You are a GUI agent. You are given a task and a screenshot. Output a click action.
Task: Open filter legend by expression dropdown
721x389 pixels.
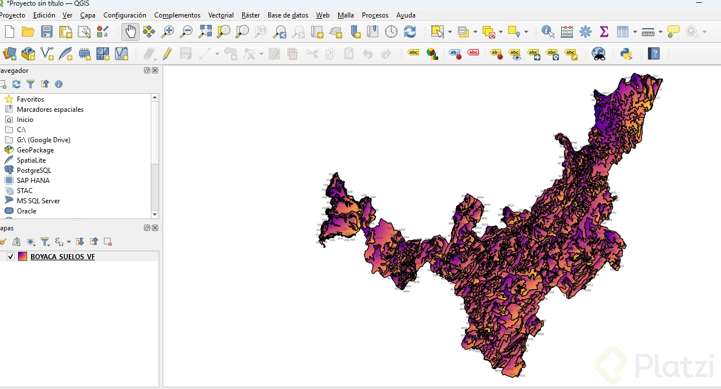coord(69,242)
